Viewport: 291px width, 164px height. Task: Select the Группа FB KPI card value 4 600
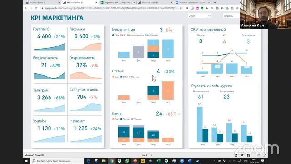(44, 36)
